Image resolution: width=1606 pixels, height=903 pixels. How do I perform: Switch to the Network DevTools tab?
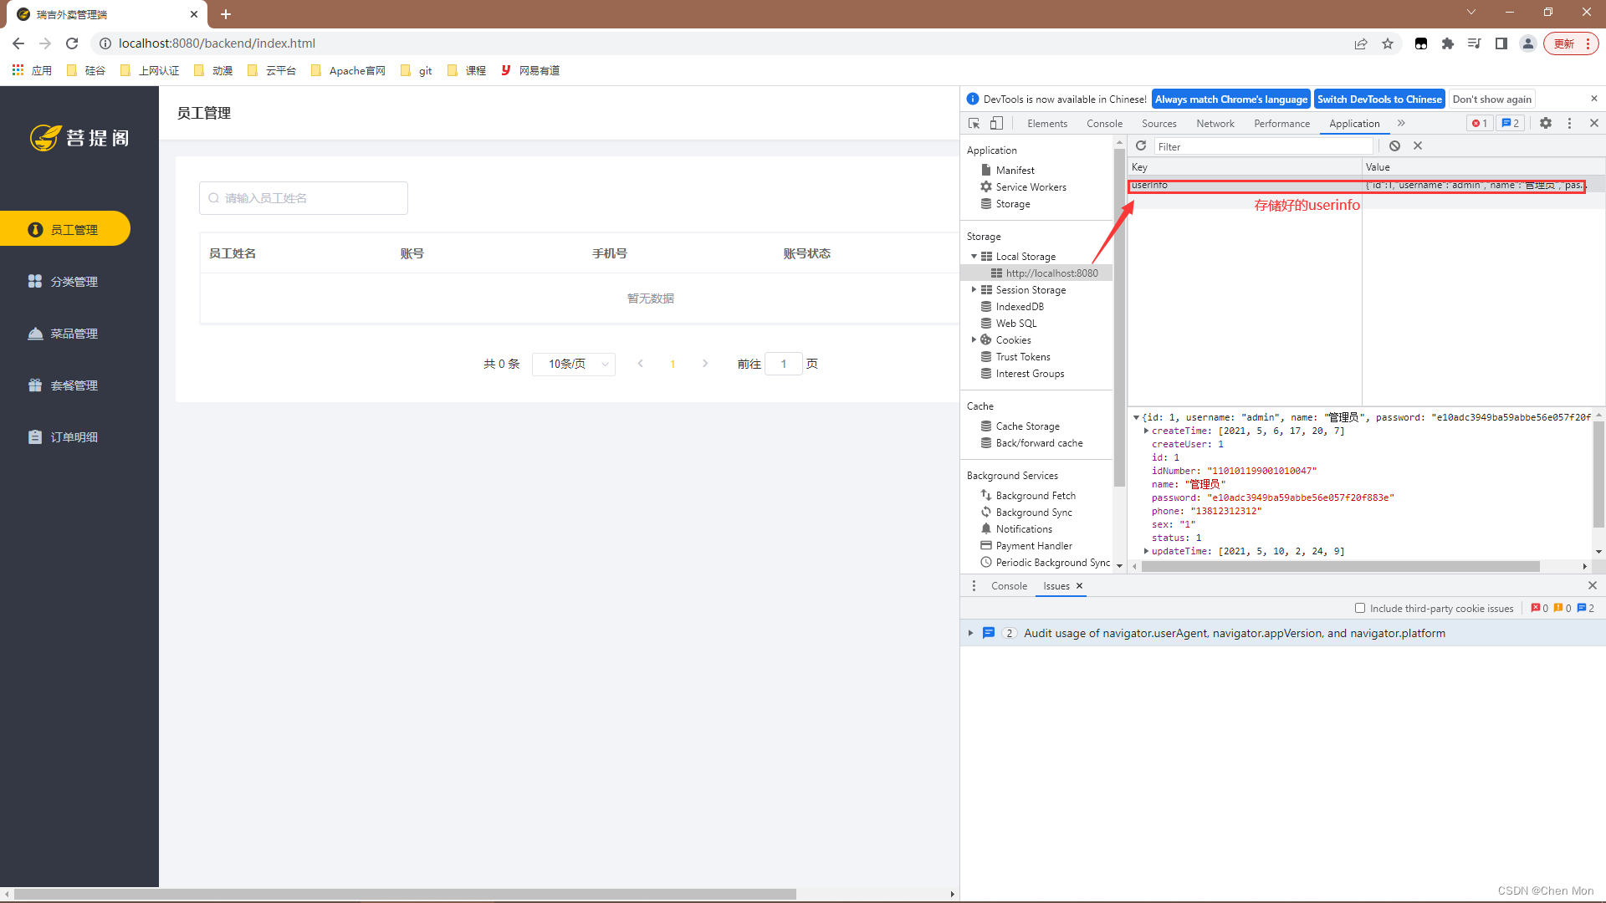pyautogui.click(x=1215, y=122)
